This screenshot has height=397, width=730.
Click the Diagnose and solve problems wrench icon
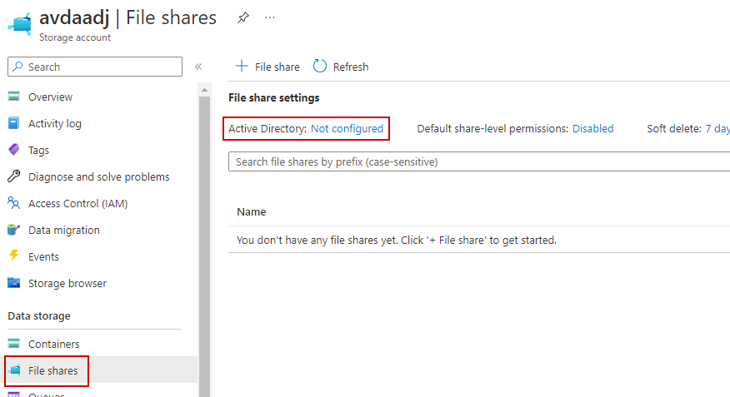[x=13, y=177]
